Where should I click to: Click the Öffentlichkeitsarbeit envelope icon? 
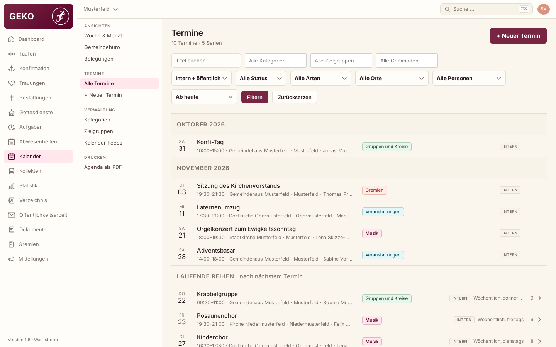tap(12, 215)
